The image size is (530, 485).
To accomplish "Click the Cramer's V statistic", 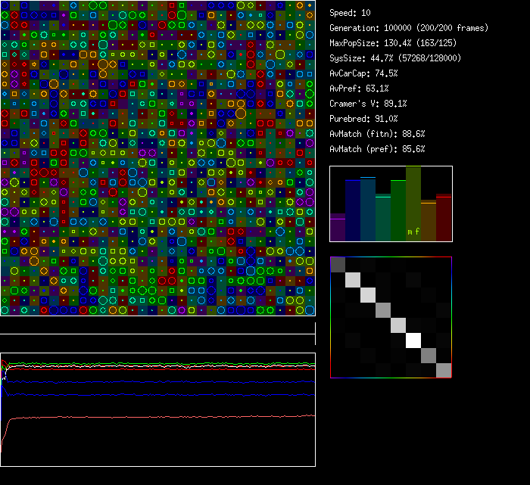I will pos(368,104).
